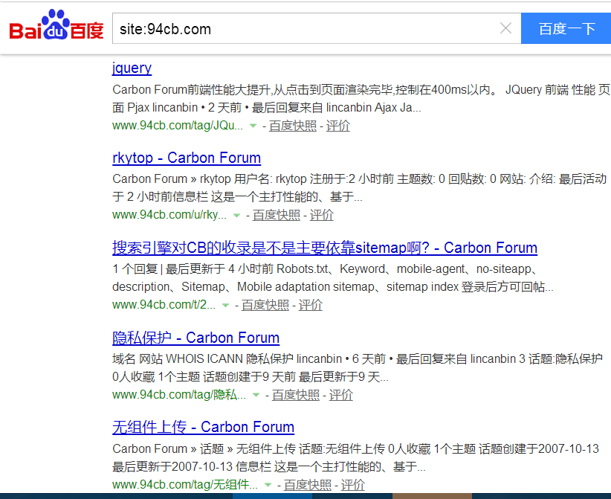Click the URL www.94cb.com/tag/隐私...
Viewport: 611px width, 499px height.
(x=179, y=395)
